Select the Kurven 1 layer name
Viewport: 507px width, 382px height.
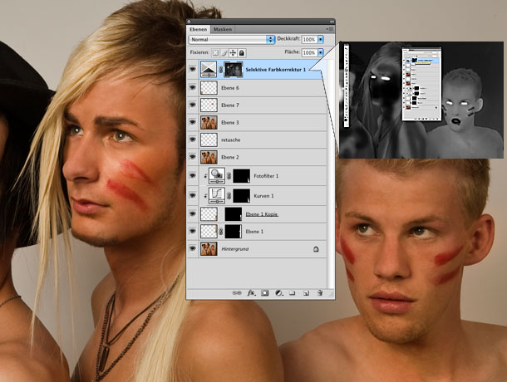coord(263,196)
